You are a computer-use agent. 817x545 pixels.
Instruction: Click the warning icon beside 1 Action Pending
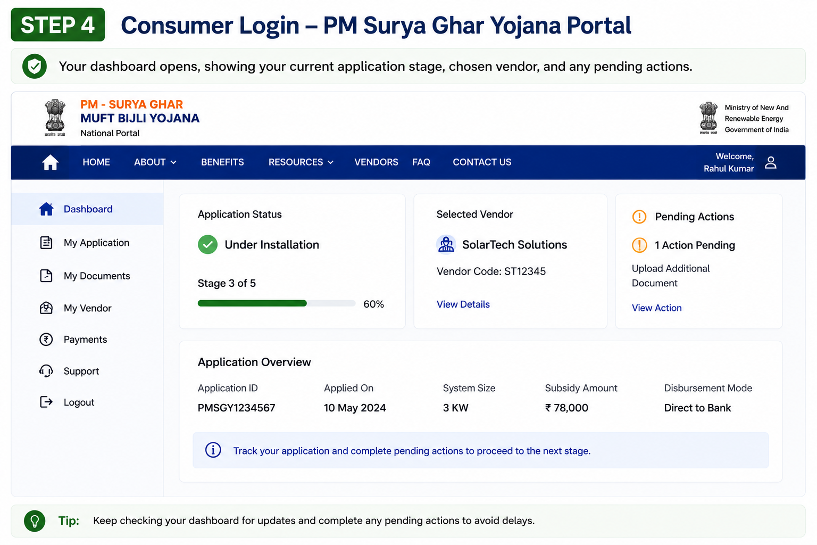[x=639, y=245]
